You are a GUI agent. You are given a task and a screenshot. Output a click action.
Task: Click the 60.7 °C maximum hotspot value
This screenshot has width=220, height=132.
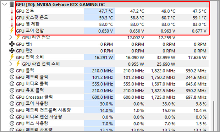[x=168, y=18]
